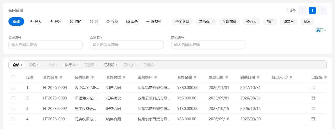
Task: Click the 导入 import icon button
Action: coord(35,22)
